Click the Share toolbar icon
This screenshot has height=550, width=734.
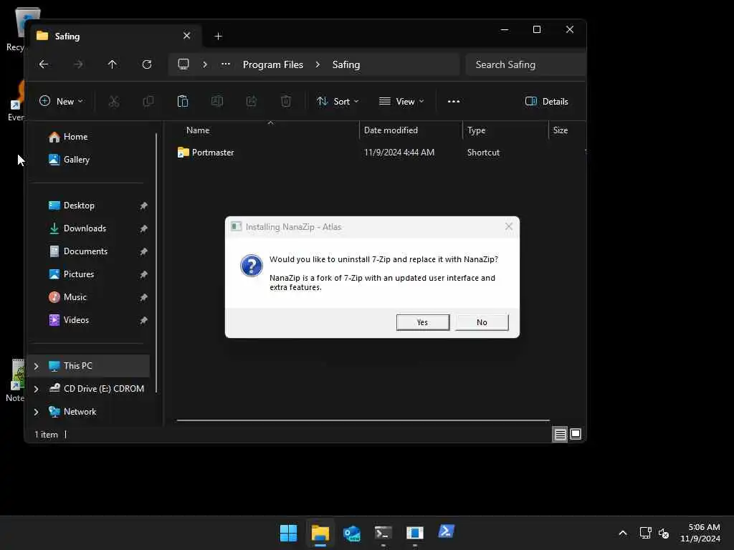point(252,102)
